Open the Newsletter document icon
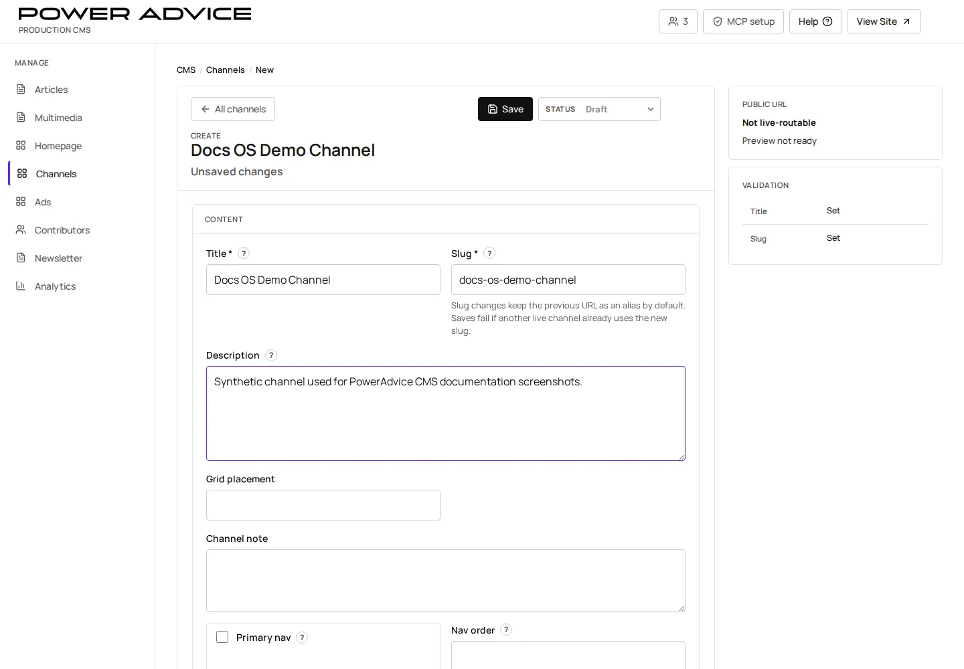964x669 pixels. pyautogui.click(x=21, y=258)
